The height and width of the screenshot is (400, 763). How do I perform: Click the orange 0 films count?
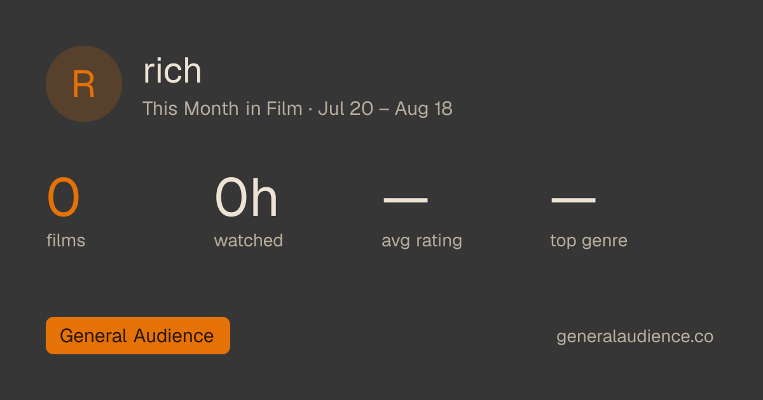tap(63, 198)
